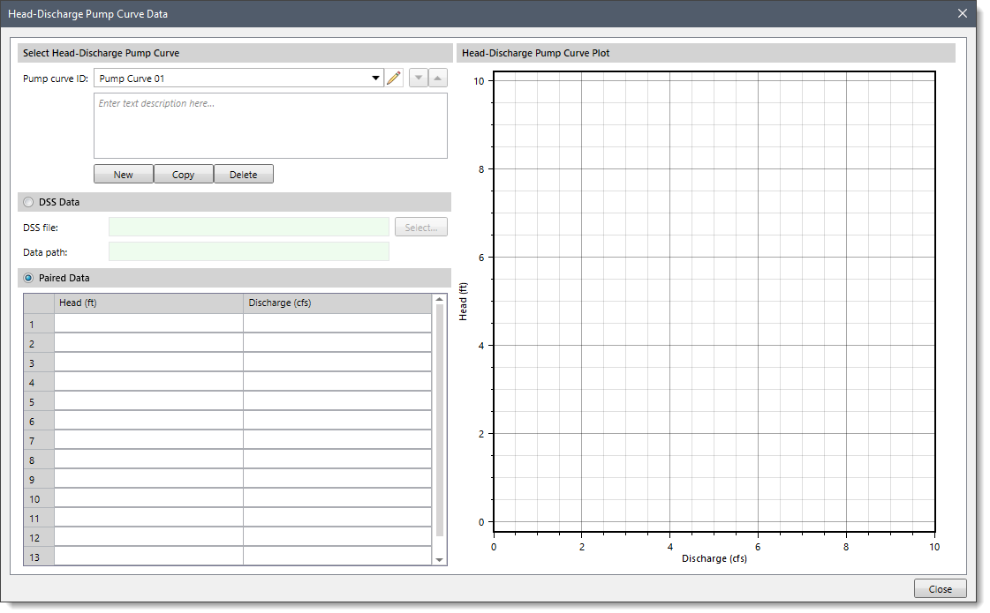
Task: Click the move-down arrow button next to pencil
Action: pos(419,78)
